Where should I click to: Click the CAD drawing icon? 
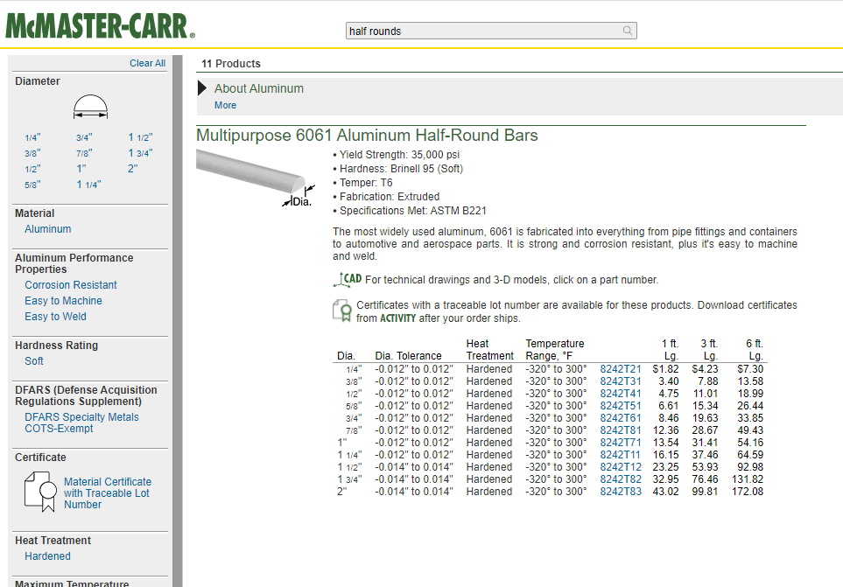coord(348,279)
